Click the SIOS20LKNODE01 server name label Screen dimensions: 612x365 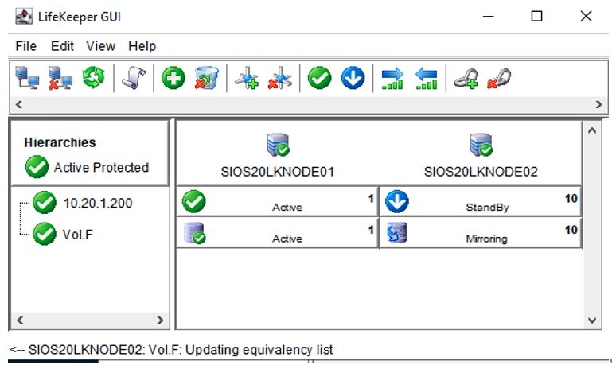[x=278, y=172]
